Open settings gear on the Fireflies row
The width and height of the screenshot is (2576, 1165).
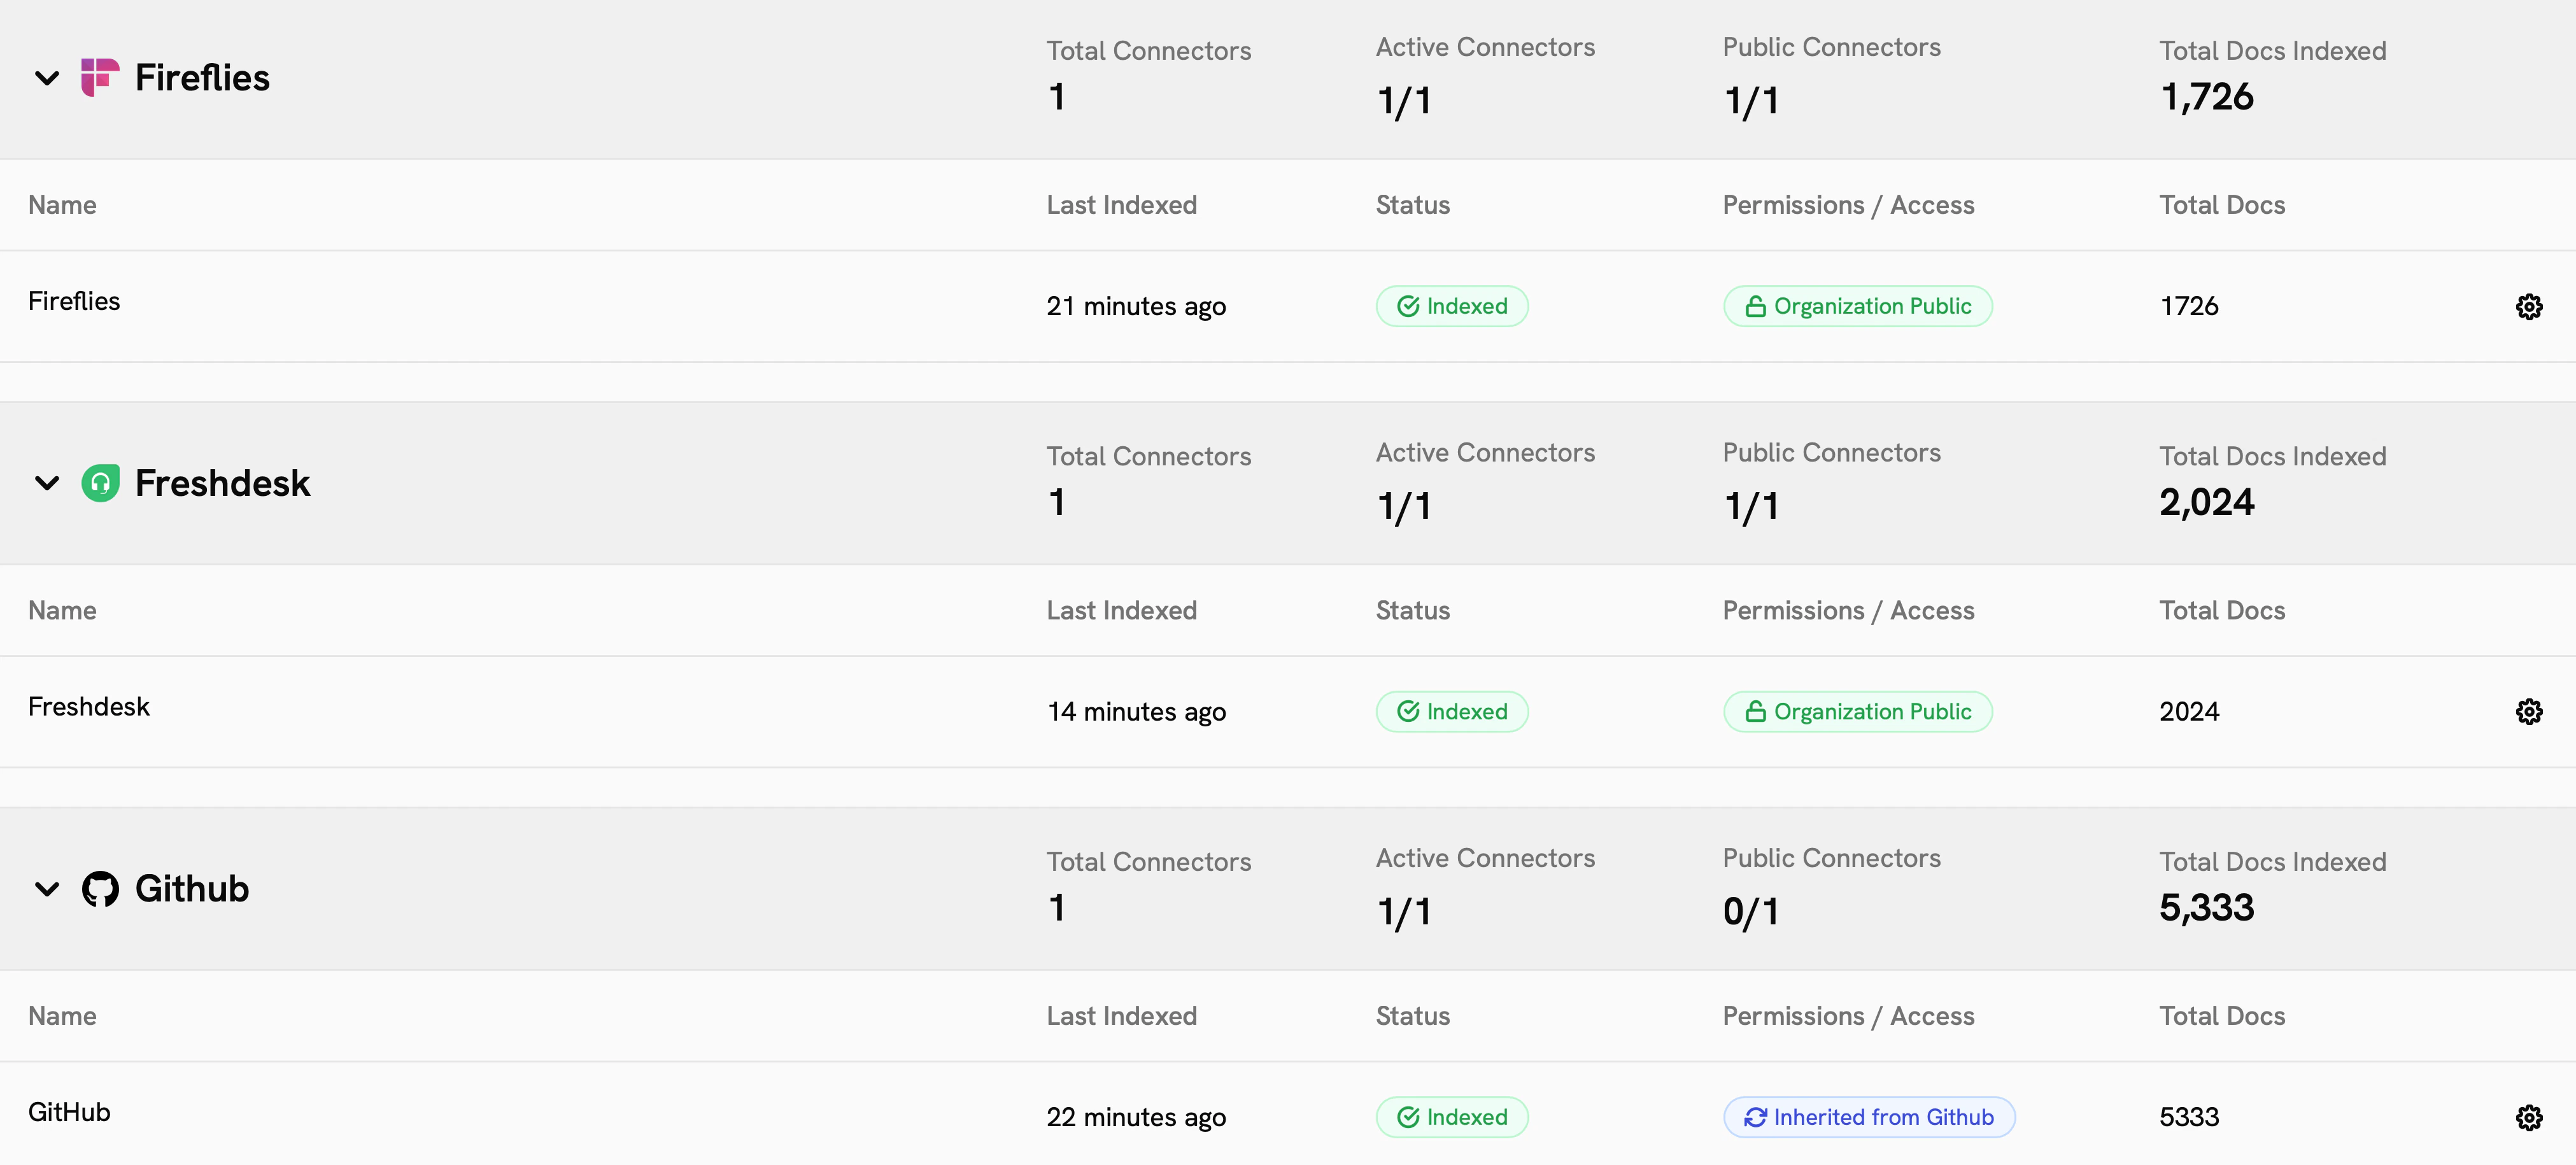pos(2529,306)
